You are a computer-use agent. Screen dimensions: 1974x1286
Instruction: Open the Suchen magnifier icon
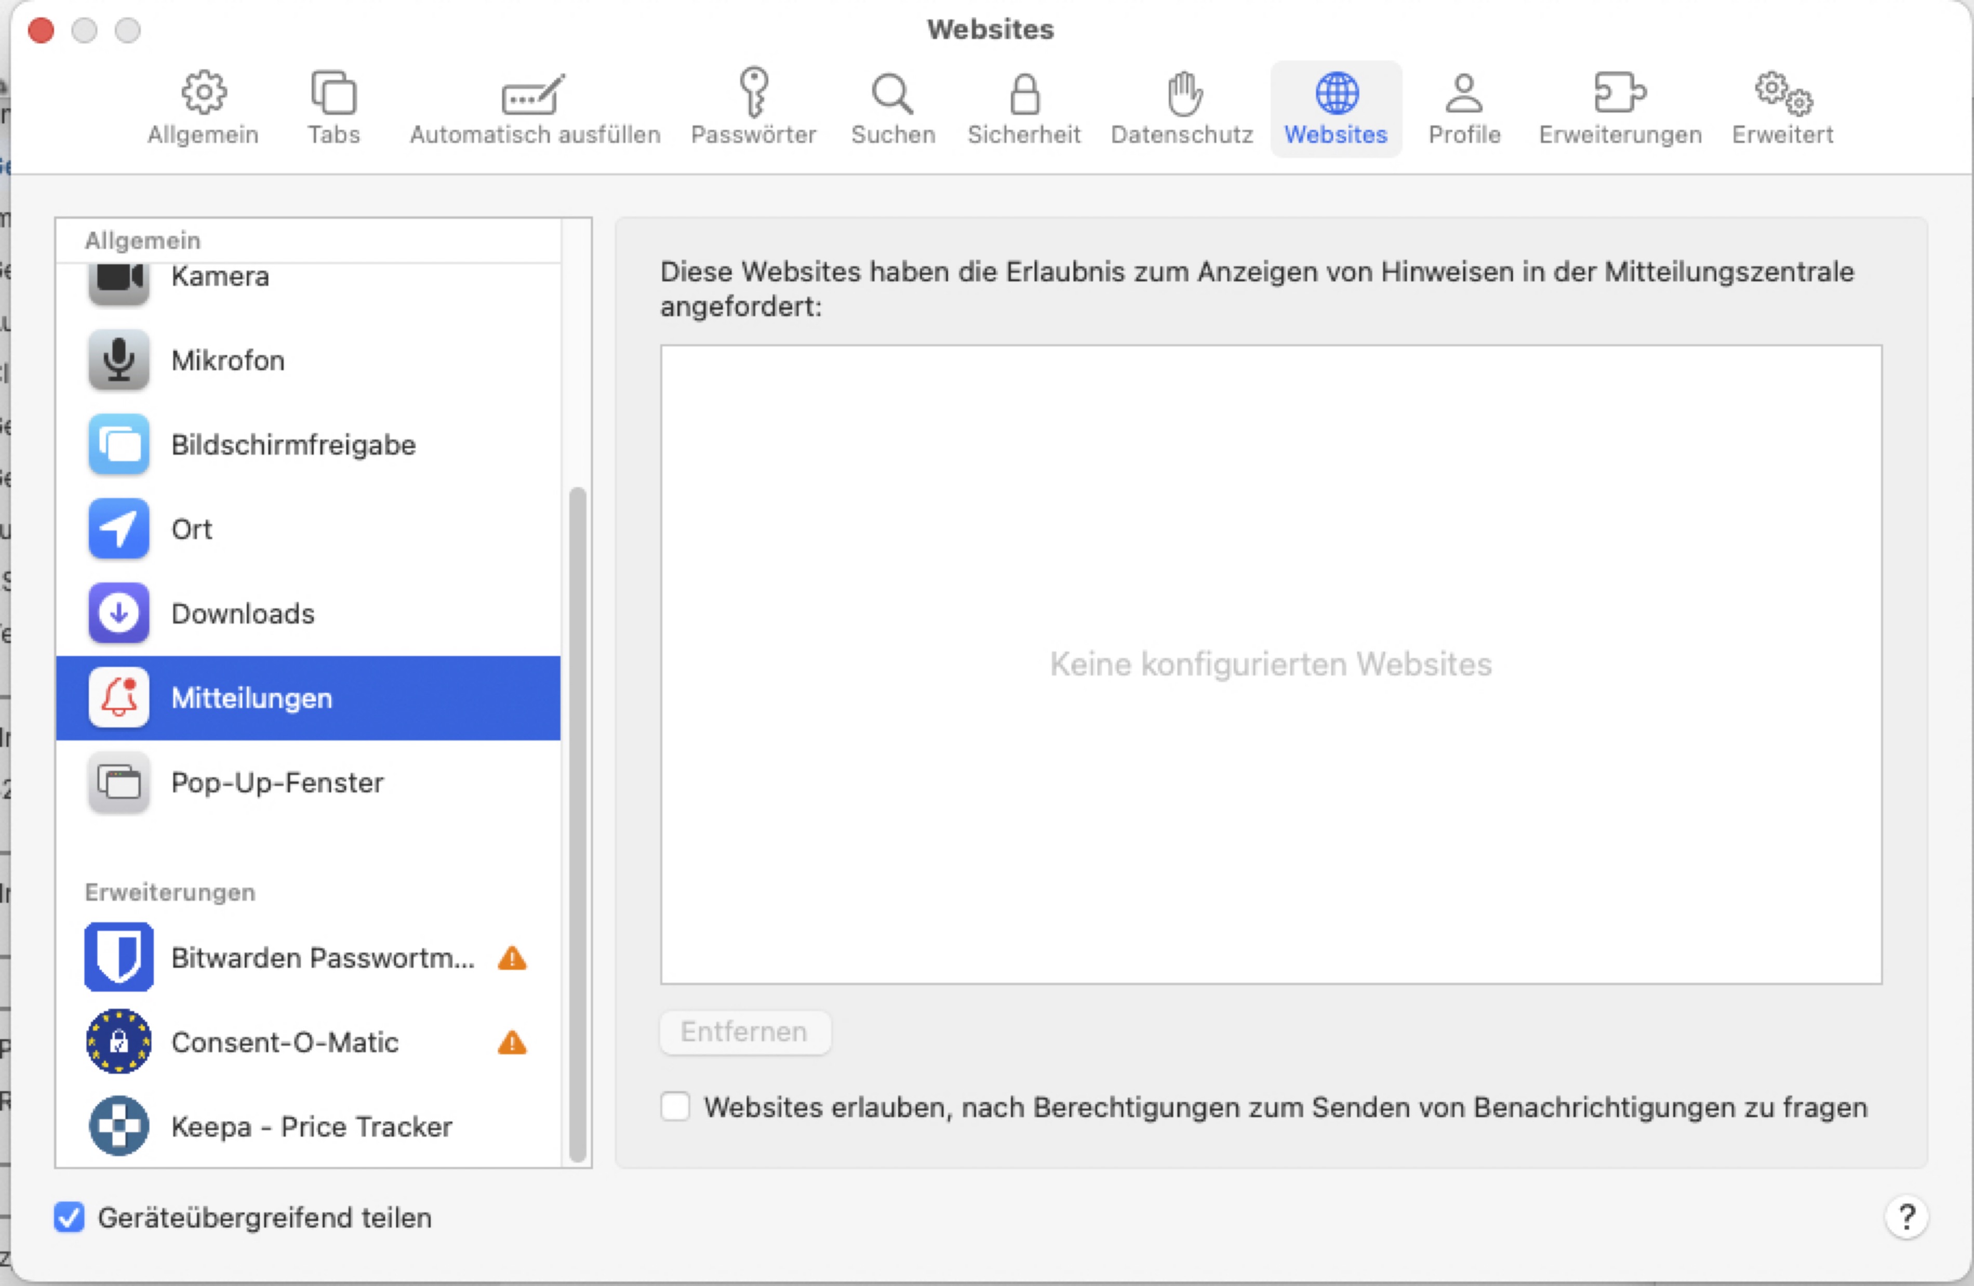(892, 94)
